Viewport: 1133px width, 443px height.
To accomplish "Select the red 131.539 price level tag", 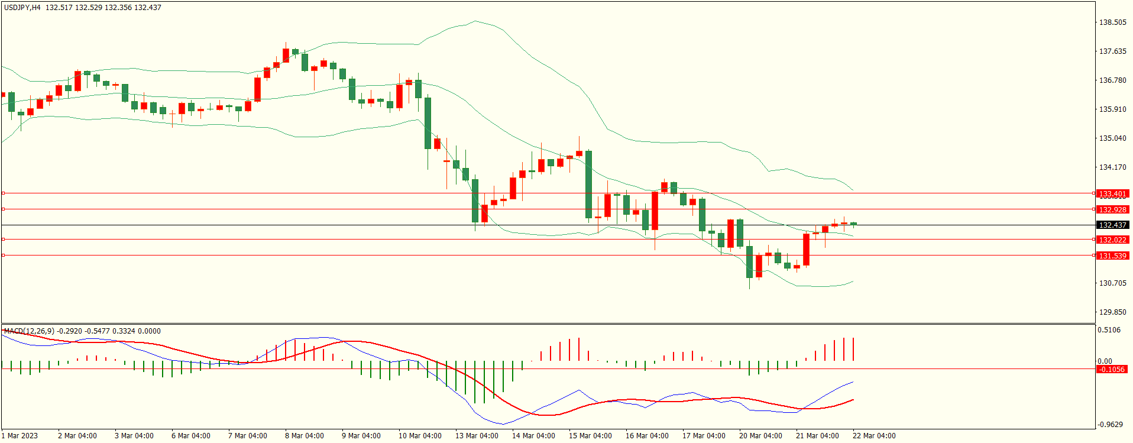I will pos(1112,256).
